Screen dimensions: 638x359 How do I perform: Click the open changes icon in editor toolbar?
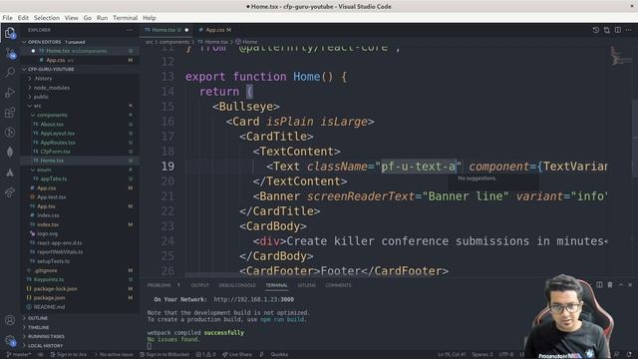coord(607,30)
